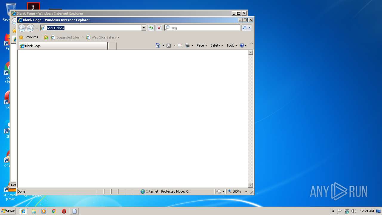382x215 pixels.
Task: Select the Blank Page tab
Action: (x=63, y=46)
